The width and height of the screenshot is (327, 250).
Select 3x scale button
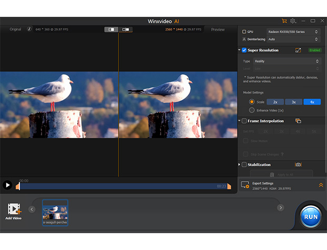(x=294, y=102)
